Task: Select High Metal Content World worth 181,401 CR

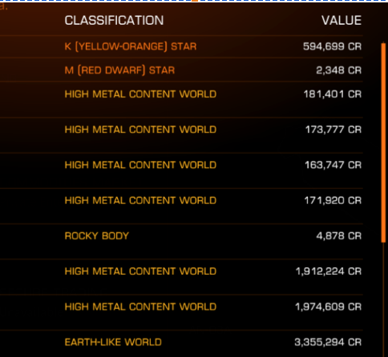Action: [x=181, y=99]
